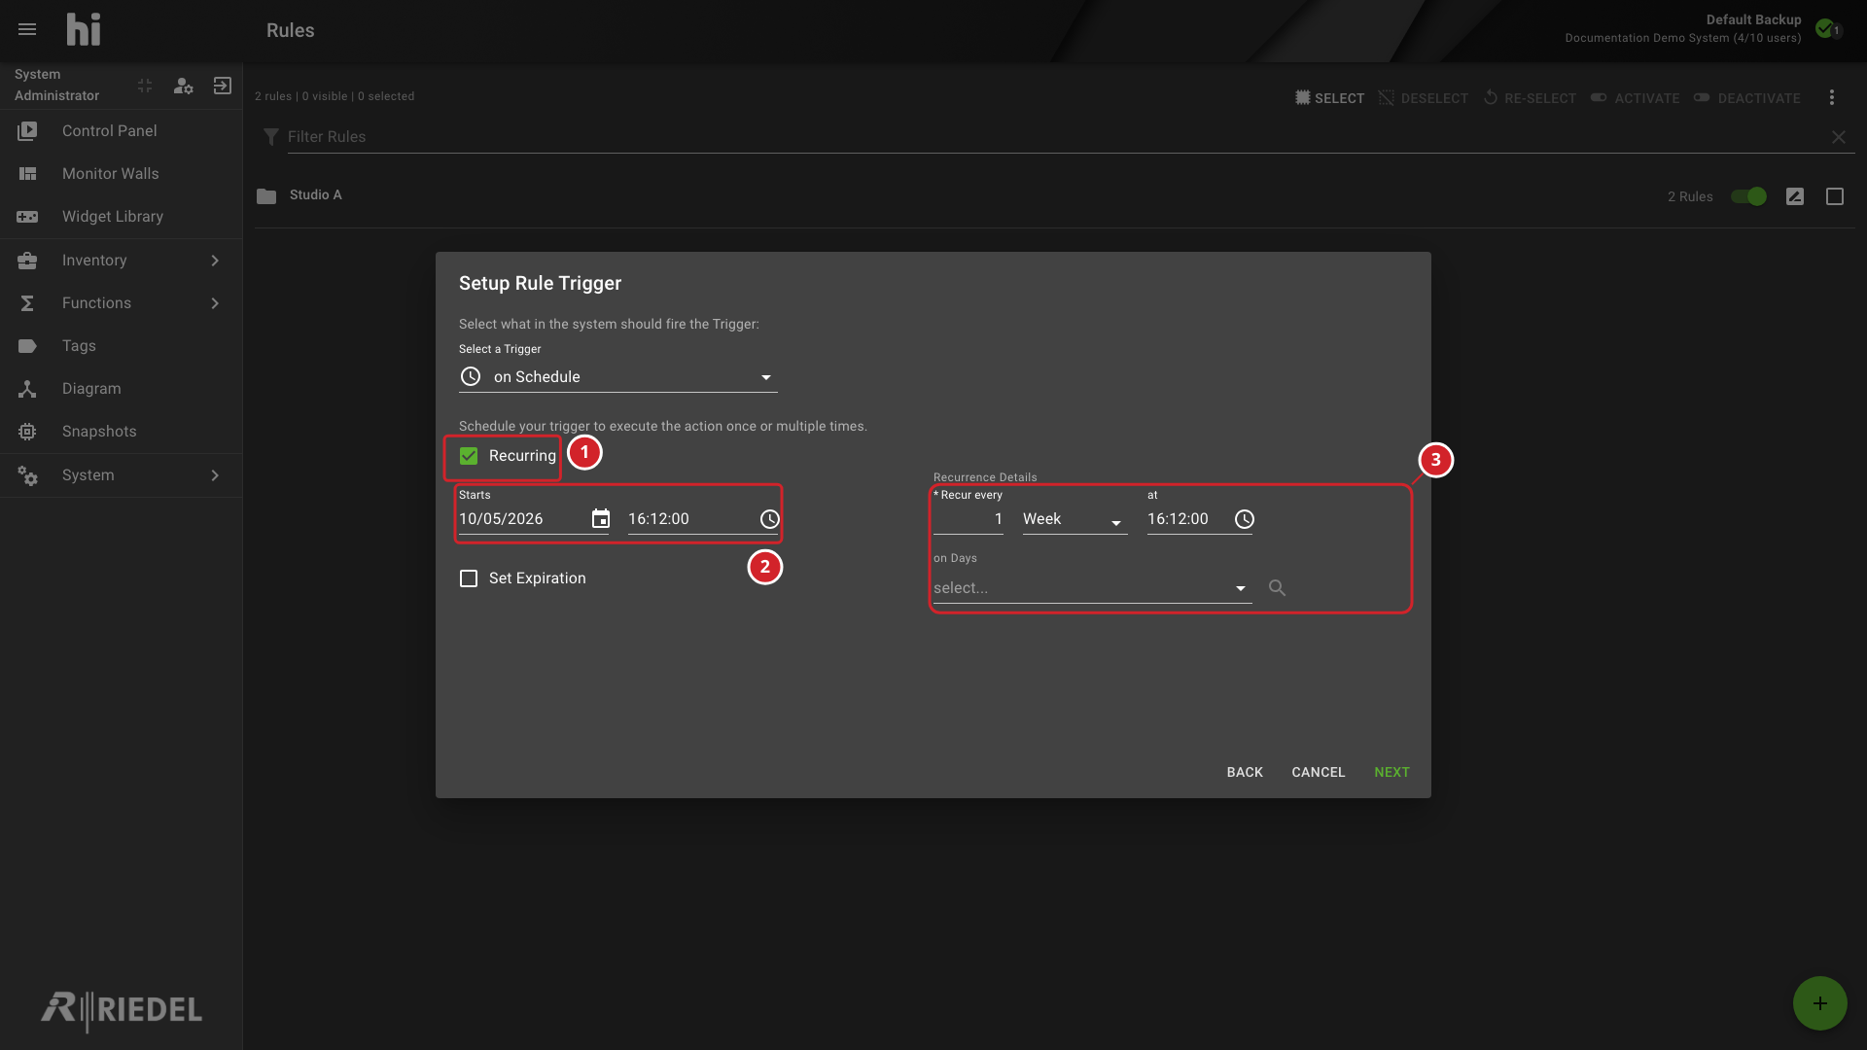
Task: Open user settings icon near System Administrator
Action: point(183,86)
